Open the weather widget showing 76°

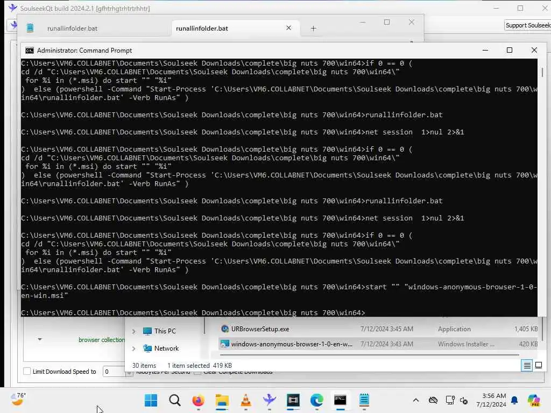(x=18, y=400)
